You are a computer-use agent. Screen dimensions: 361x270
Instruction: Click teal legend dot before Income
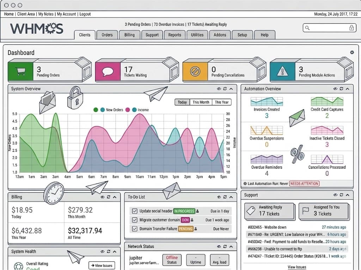pyautogui.click(x=134, y=110)
